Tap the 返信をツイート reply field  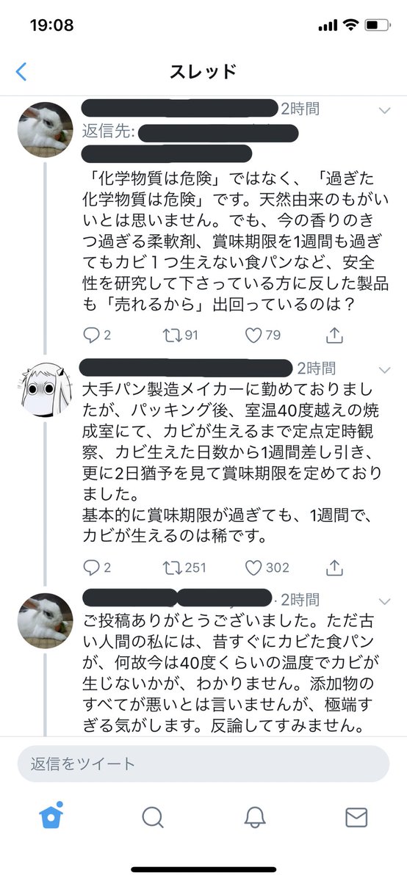pyautogui.click(x=203, y=764)
